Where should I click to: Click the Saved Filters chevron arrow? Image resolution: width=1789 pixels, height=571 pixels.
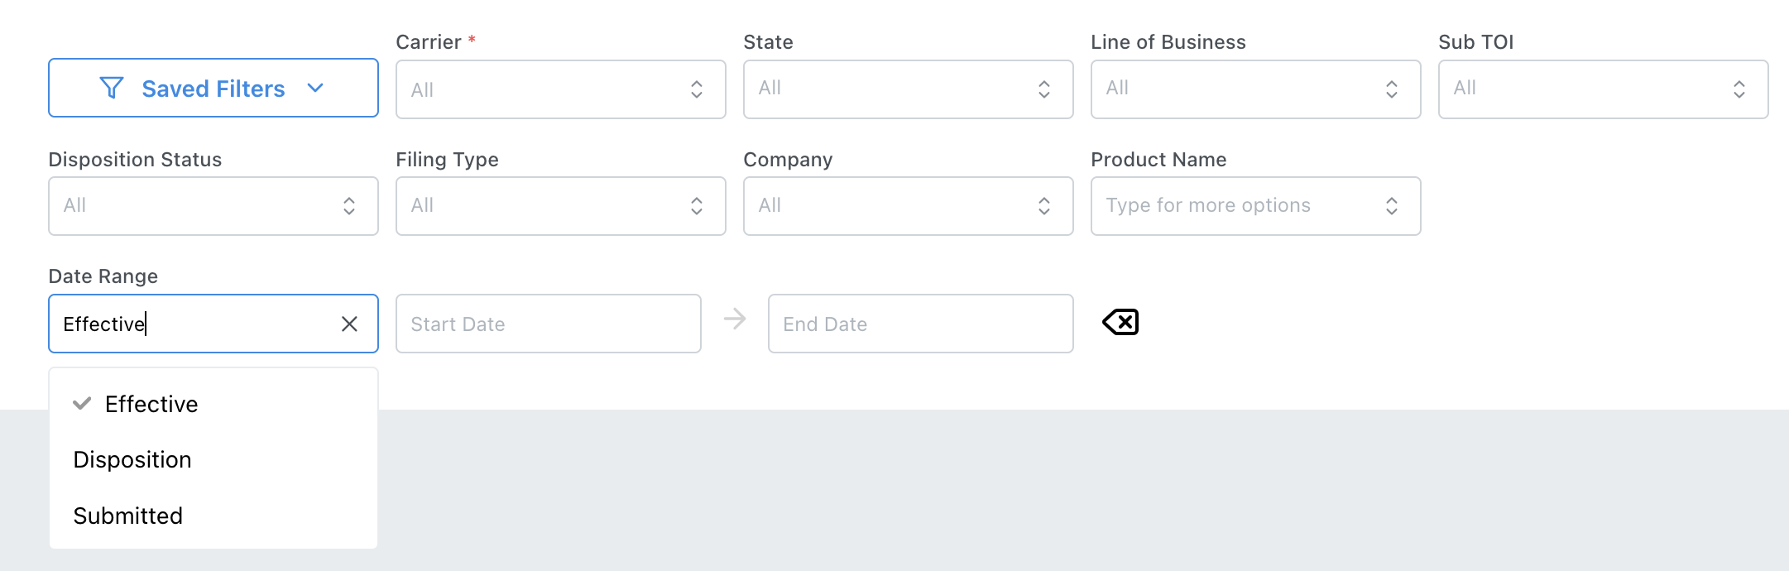tap(315, 88)
